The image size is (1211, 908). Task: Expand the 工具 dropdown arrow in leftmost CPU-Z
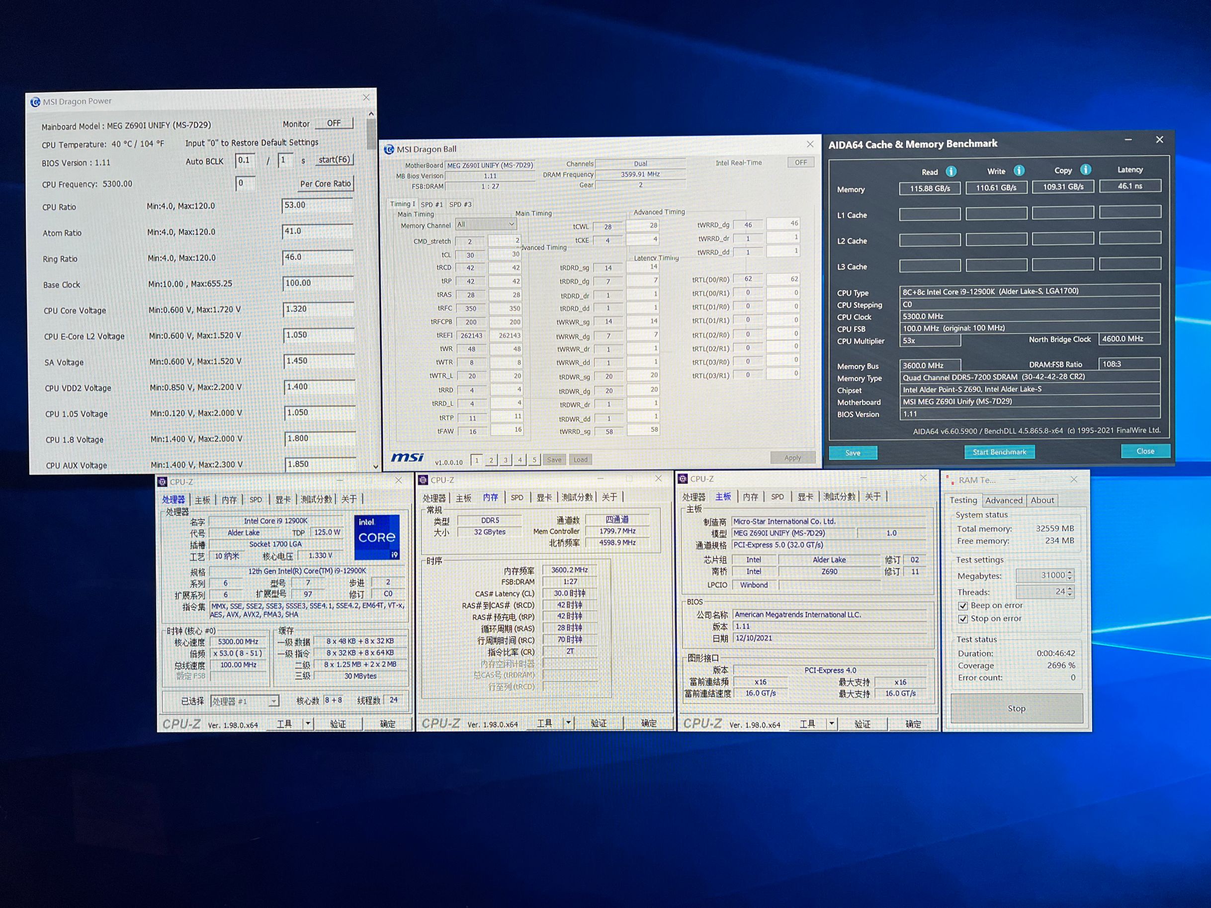[308, 724]
